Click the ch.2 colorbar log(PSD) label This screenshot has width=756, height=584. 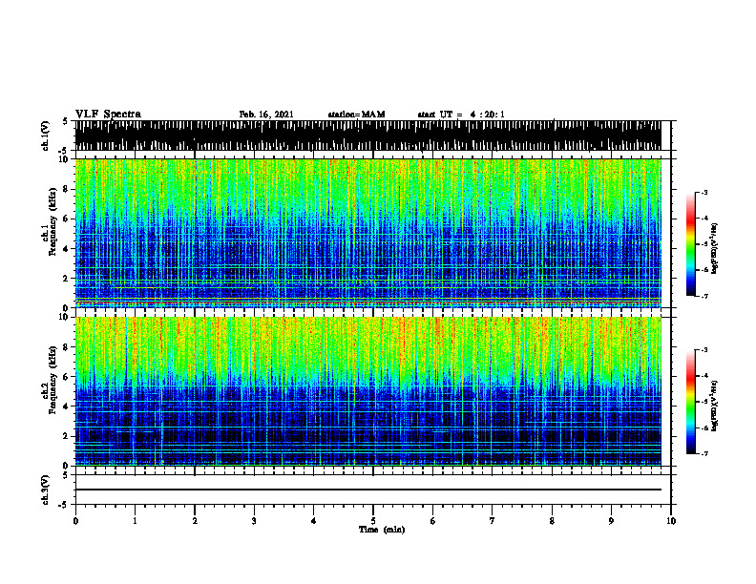click(x=715, y=406)
